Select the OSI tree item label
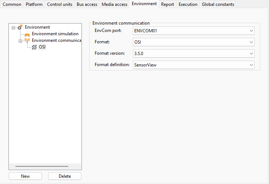This screenshot has height=184, width=269. [42, 47]
